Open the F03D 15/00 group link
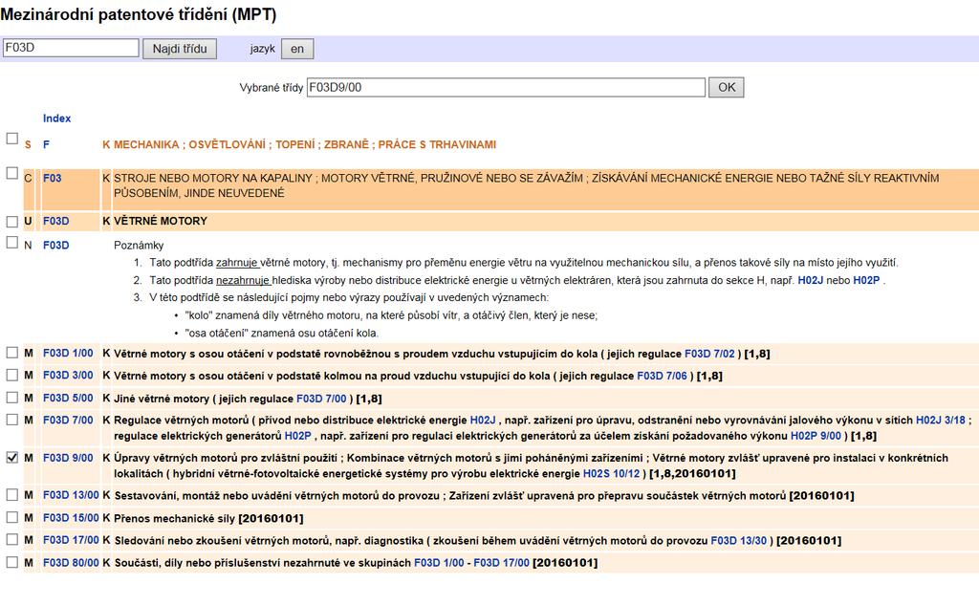979x605 pixels. click(71, 518)
